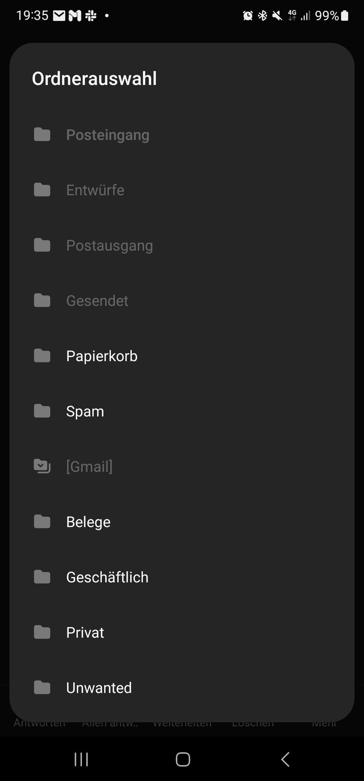364x781 pixels.
Task: Select the Papierkorb folder
Action: pyautogui.click(x=182, y=356)
